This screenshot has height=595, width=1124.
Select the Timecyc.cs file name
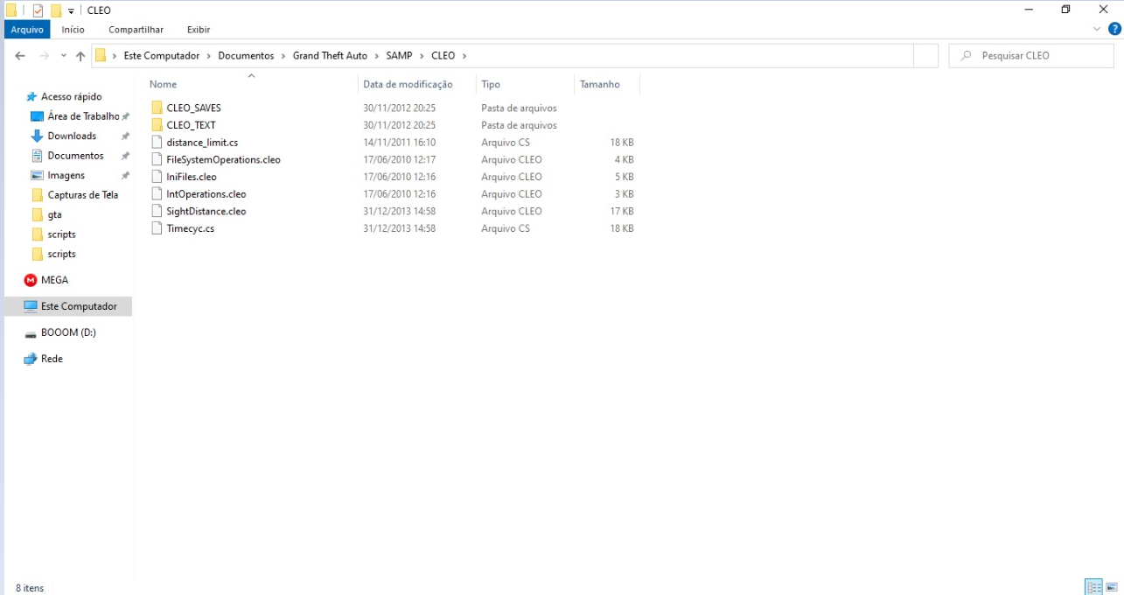tap(190, 228)
